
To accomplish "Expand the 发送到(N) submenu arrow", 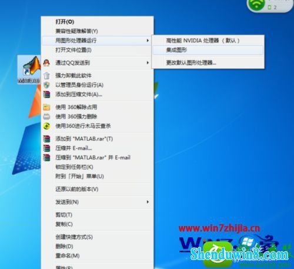I will (148, 202).
